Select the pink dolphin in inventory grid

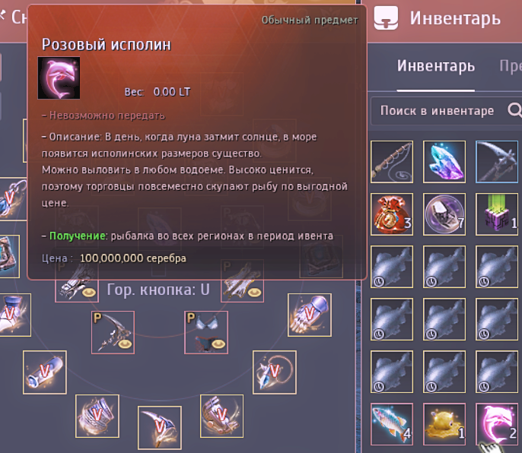[497, 424]
